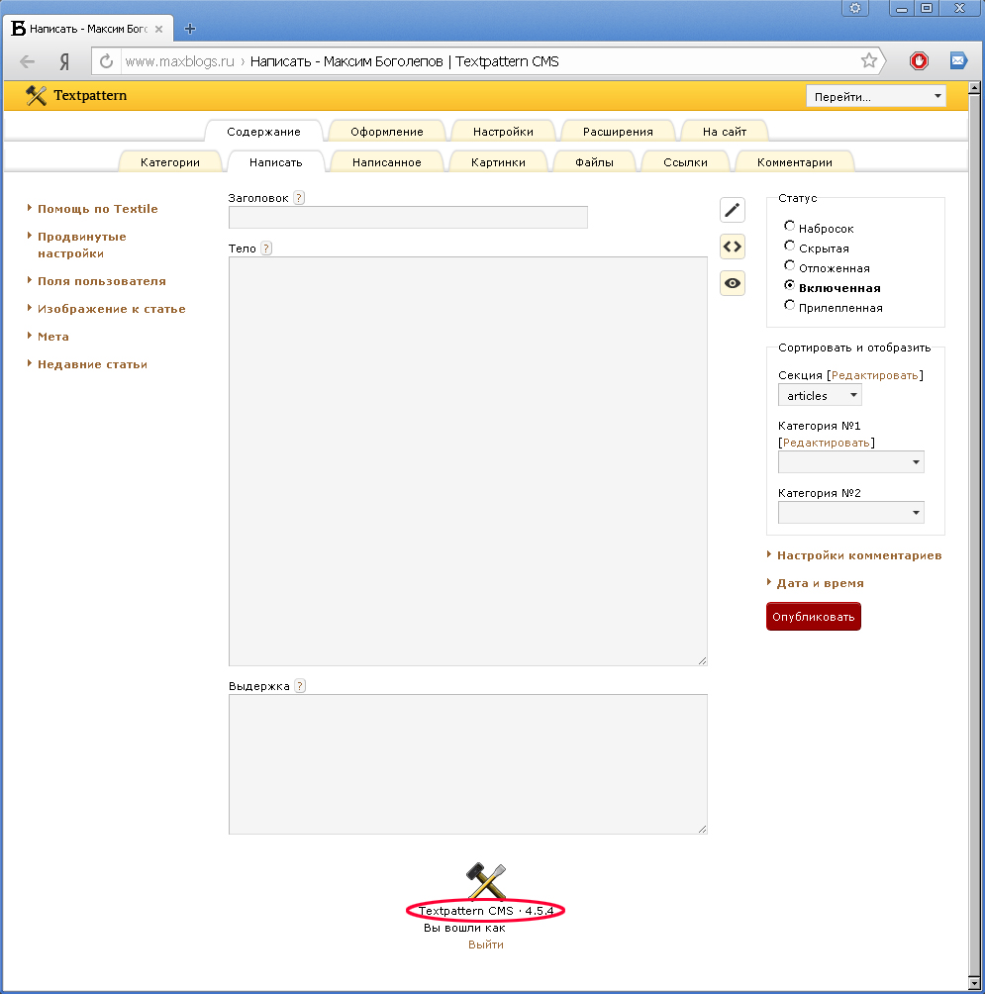Open the mail extension icon
This screenshot has height=994, width=985.
coord(958,60)
